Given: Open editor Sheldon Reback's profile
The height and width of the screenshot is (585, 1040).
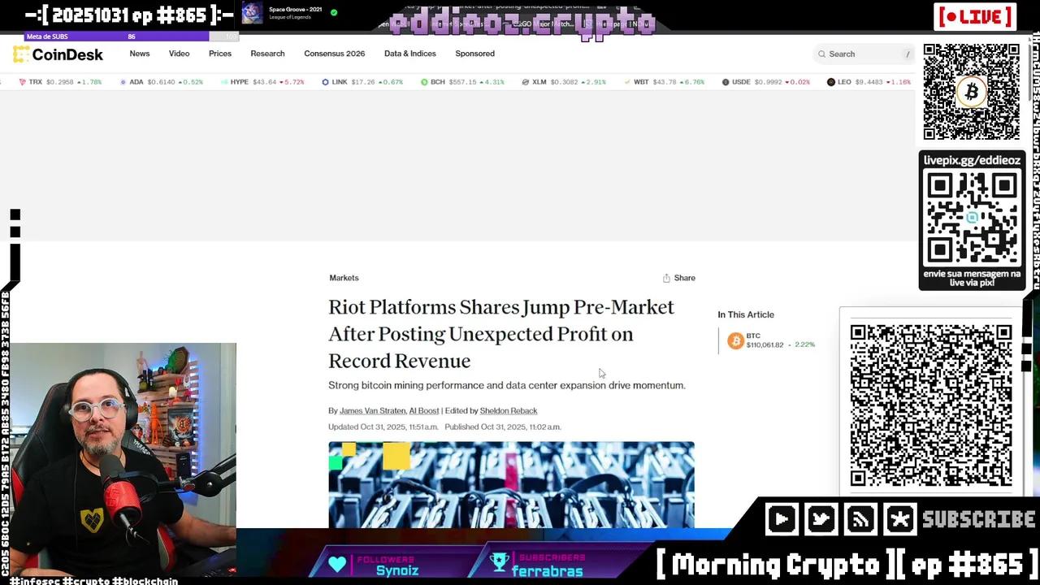Looking at the screenshot, I should (x=509, y=411).
